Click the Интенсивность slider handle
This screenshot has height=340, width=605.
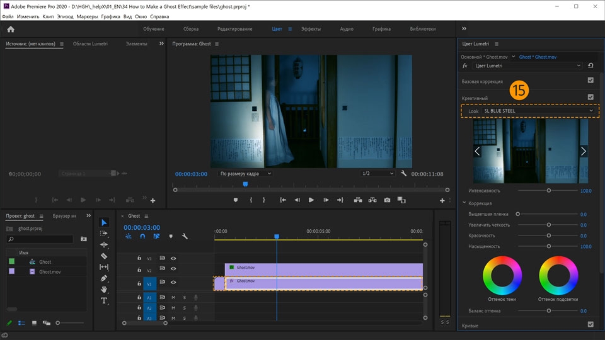click(548, 190)
